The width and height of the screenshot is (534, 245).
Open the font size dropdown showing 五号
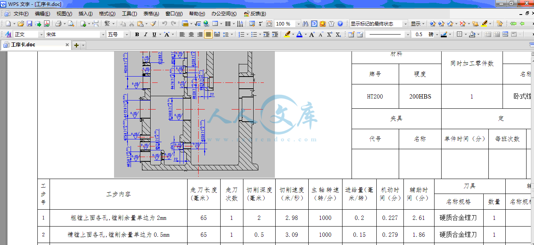tap(118, 35)
